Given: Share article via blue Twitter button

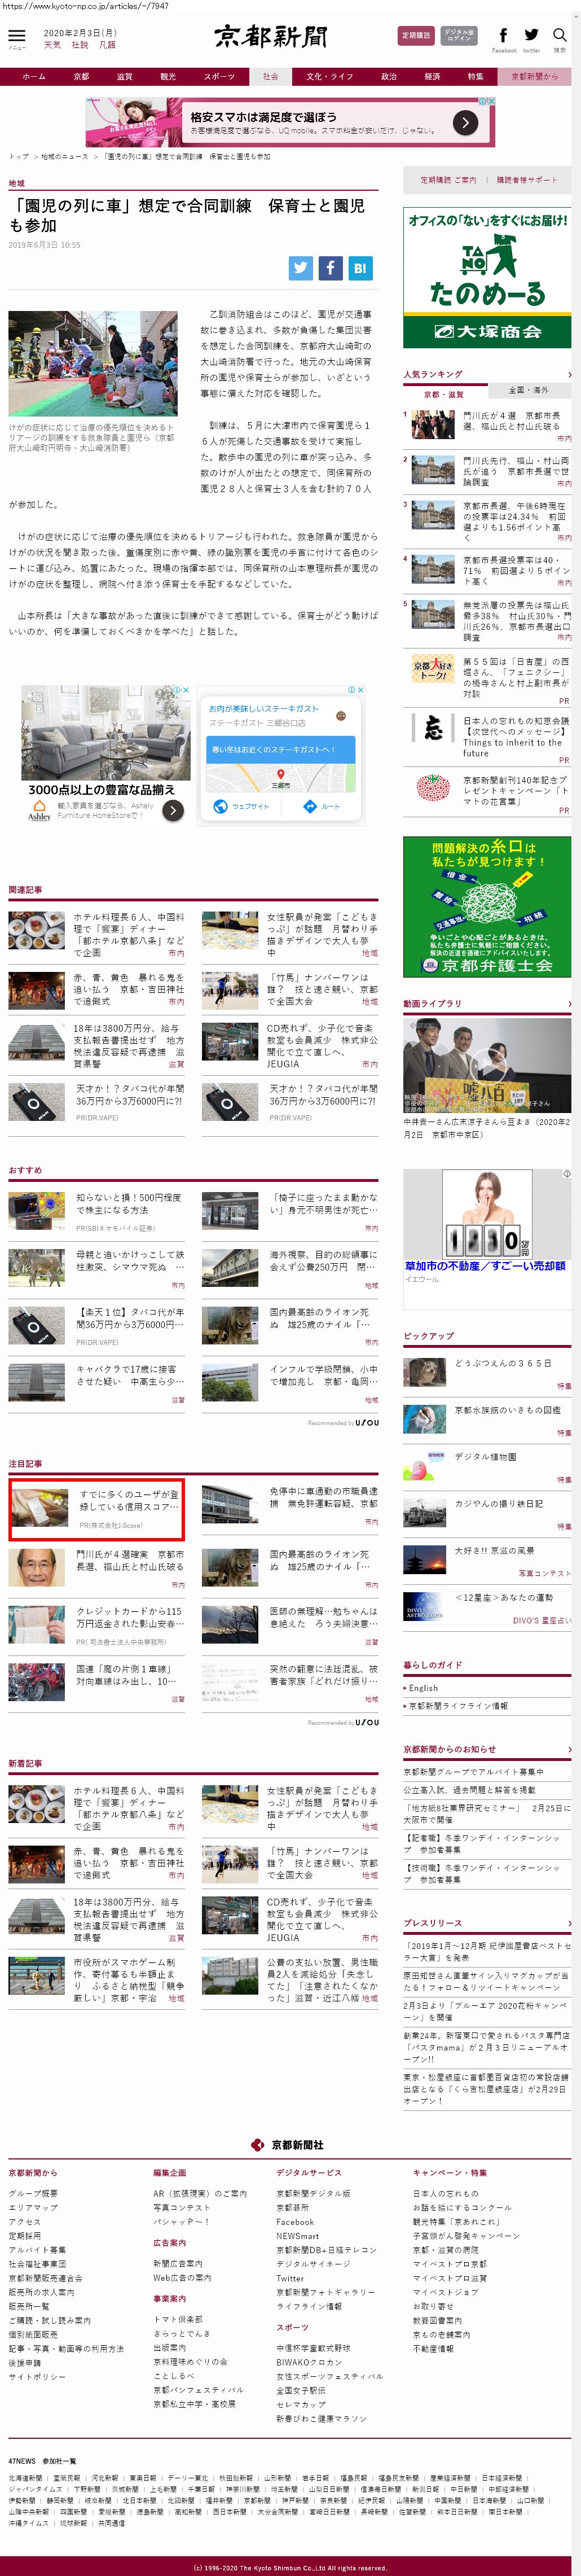Looking at the screenshot, I should click(x=300, y=267).
